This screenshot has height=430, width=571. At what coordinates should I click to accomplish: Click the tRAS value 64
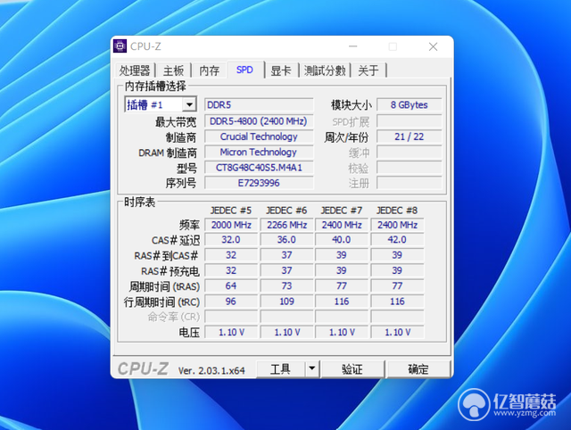pyautogui.click(x=231, y=285)
